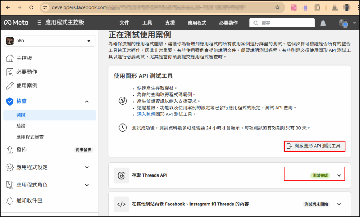
Task: Collapse the 檢查 section chevron
Action: click(x=87, y=102)
